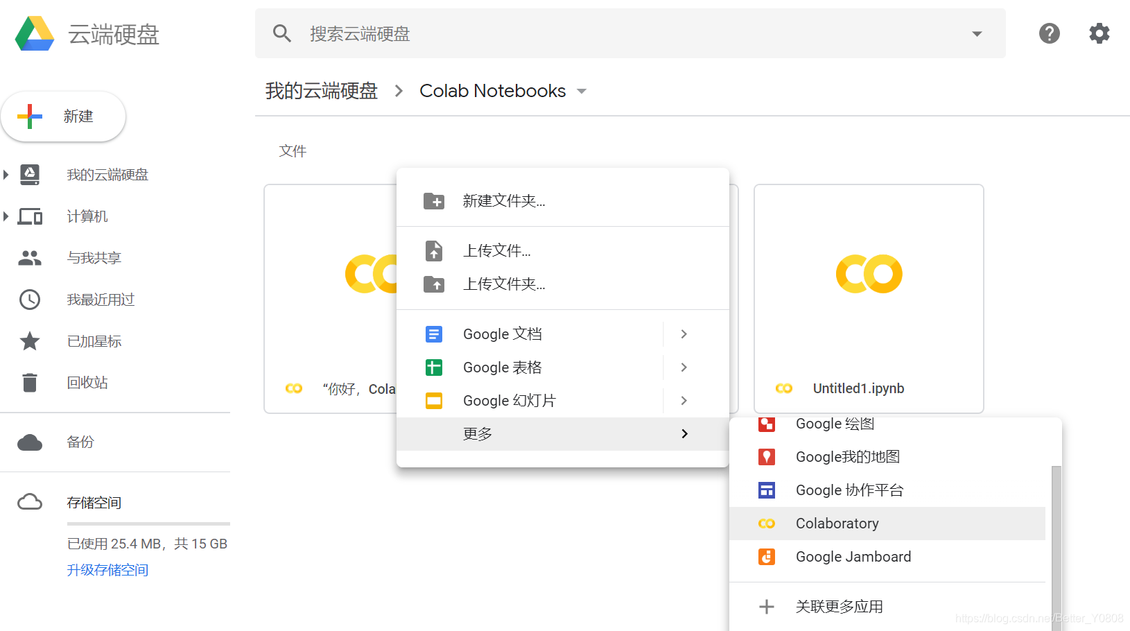The width and height of the screenshot is (1130, 631).
Task: Click the Google Drawings red icon
Action: (x=767, y=424)
